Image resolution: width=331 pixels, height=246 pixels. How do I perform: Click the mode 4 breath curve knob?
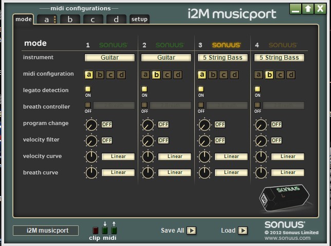(261, 173)
